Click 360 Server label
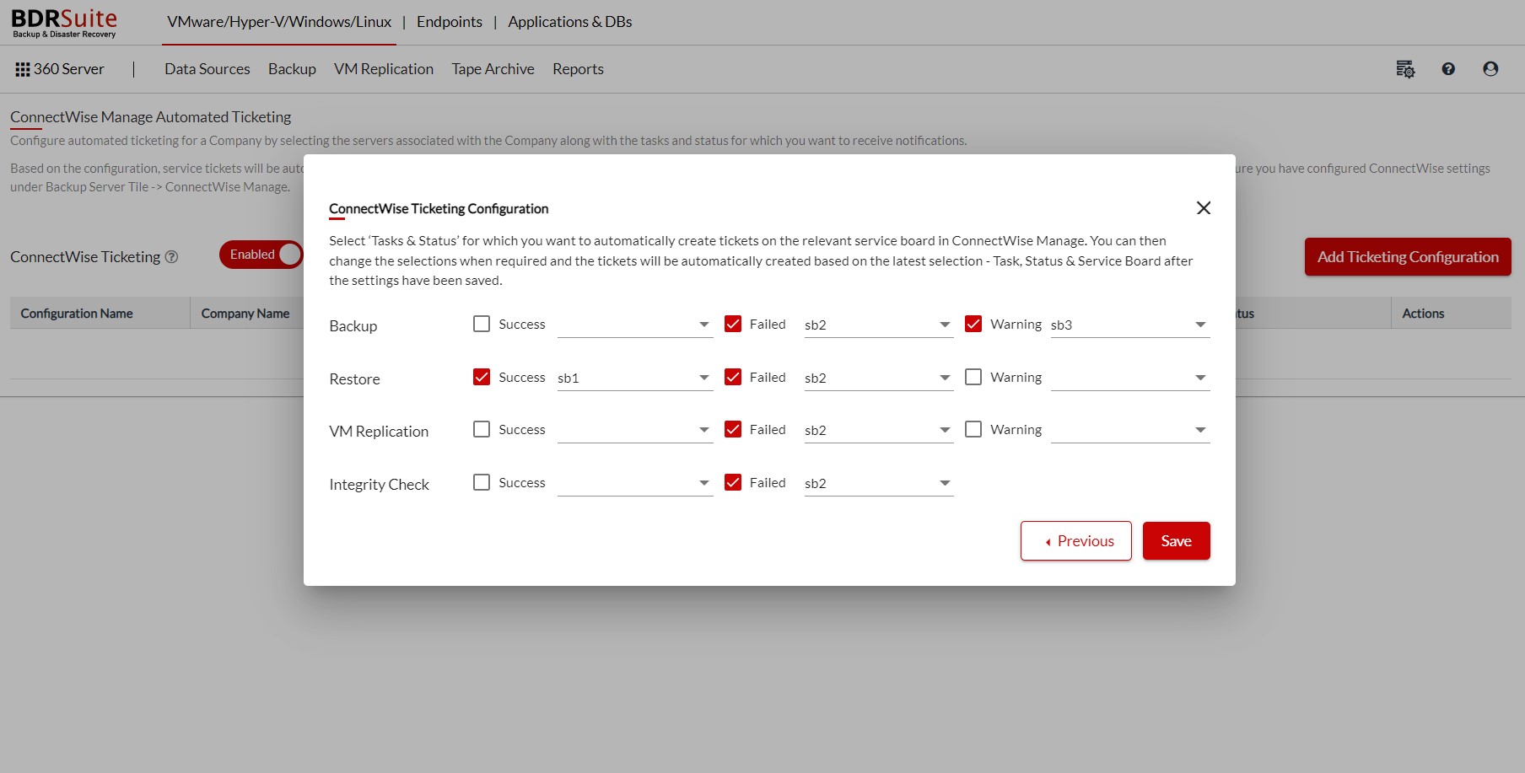 (x=69, y=69)
